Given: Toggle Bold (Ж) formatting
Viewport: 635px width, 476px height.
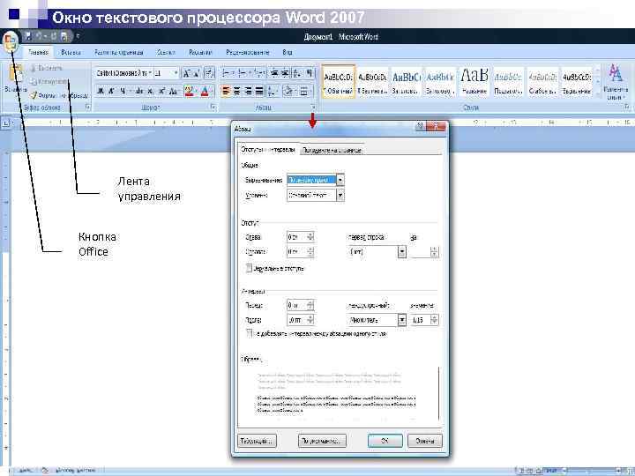Looking at the screenshot, I should [101, 91].
